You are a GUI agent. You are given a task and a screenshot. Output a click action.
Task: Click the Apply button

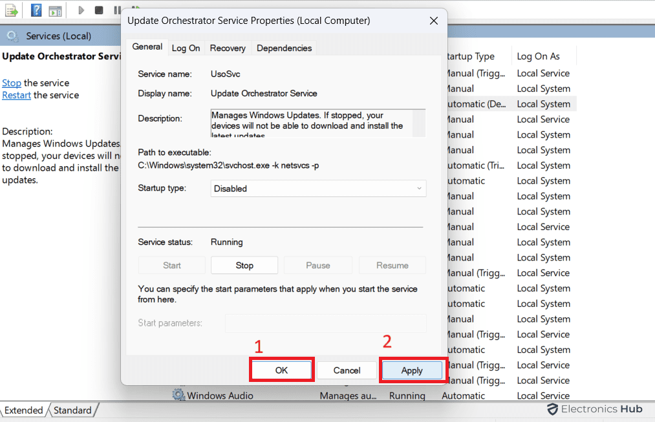412,370
